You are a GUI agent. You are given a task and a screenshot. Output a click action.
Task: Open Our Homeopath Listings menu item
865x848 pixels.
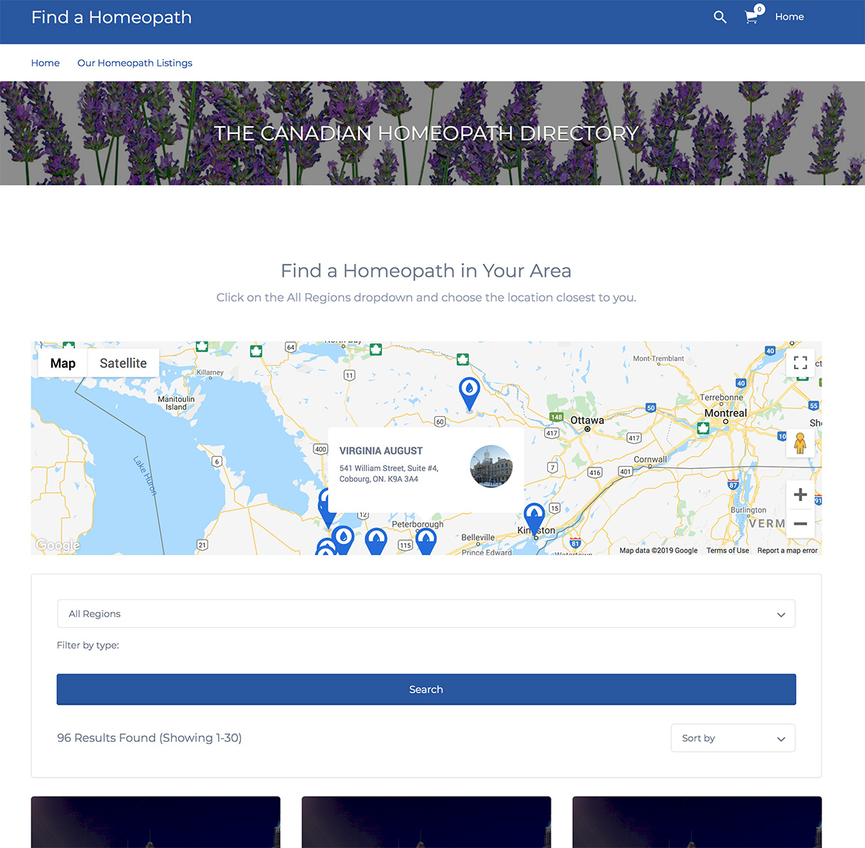click(x=135, y=63)
